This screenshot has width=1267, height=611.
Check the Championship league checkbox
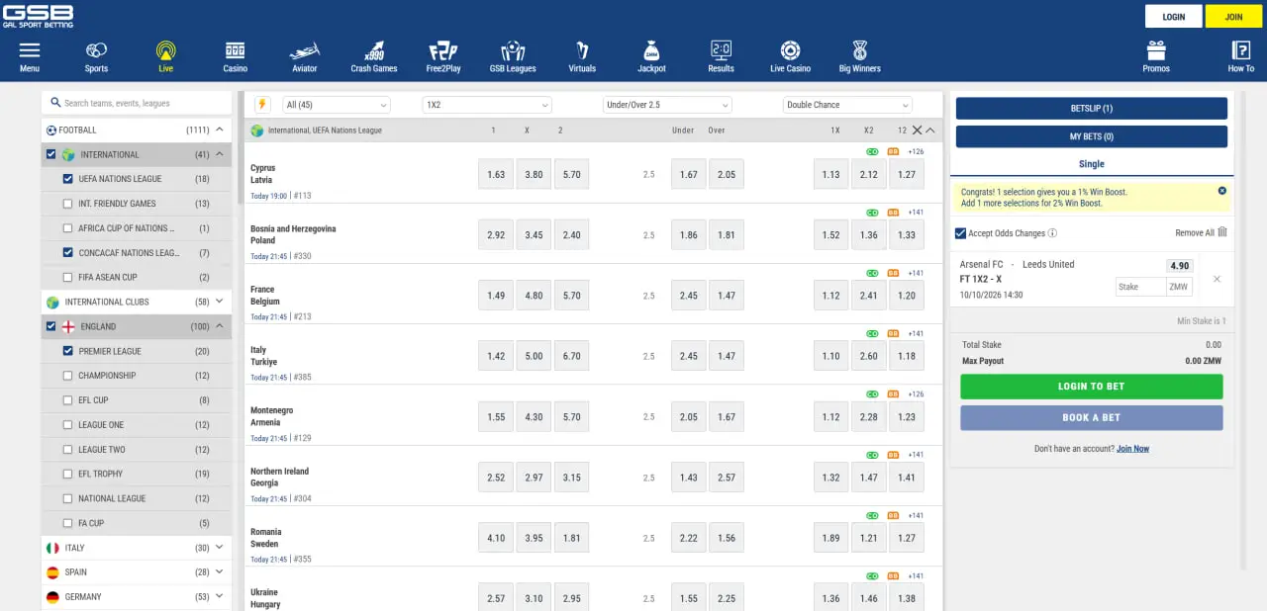67,376
